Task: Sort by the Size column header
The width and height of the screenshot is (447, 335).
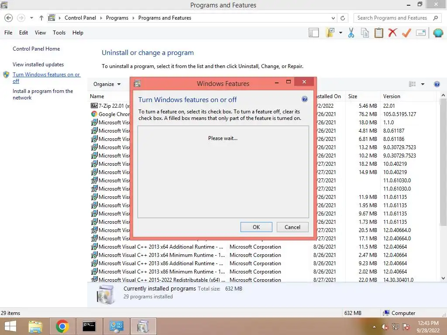Action: pos(363,96)
